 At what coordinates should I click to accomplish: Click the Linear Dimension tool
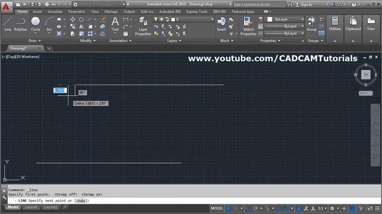(125, 20)
